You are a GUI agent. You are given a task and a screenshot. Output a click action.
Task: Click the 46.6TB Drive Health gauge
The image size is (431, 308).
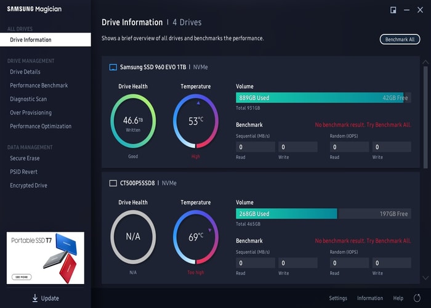(133, 121)
